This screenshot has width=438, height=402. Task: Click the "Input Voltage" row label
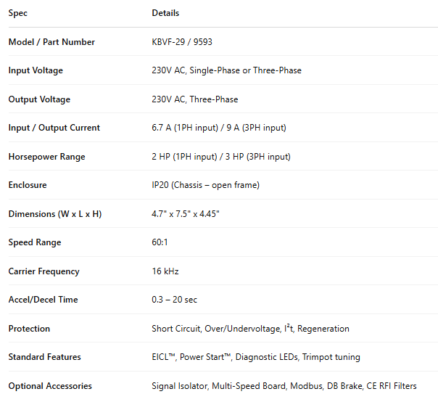(36, 70)
